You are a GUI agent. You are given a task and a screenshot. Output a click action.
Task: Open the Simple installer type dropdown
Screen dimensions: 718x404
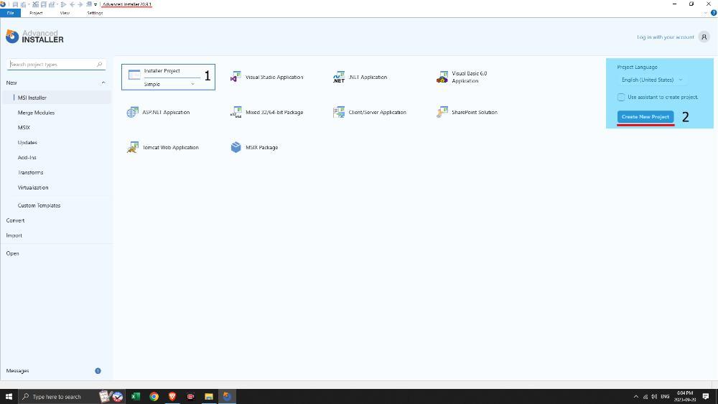tap(169, 84)
